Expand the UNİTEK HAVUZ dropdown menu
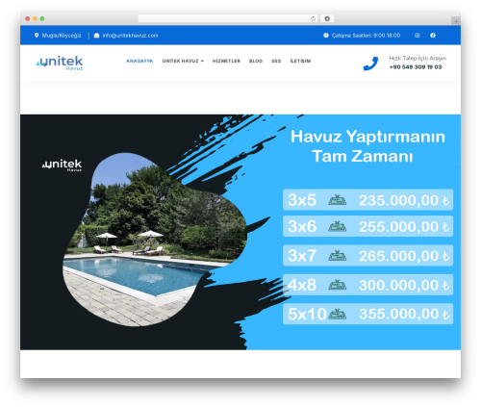Image resolution: width=481 pixels, height=407 pixels. (183, 61)
